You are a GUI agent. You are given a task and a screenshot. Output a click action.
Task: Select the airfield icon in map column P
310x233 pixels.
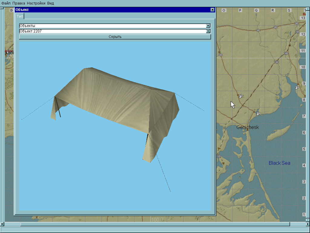[241, 96]
